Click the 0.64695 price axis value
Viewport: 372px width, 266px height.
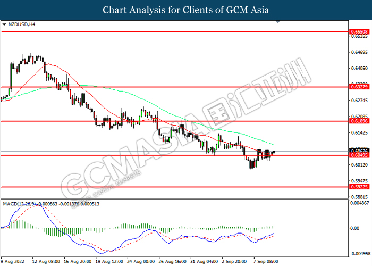click(359, 52)
